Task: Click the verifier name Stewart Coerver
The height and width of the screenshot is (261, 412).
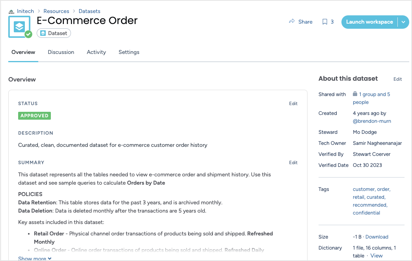Action: point(371,154)
